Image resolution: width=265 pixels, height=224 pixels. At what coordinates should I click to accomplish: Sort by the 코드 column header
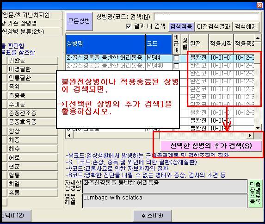(159, 44)
